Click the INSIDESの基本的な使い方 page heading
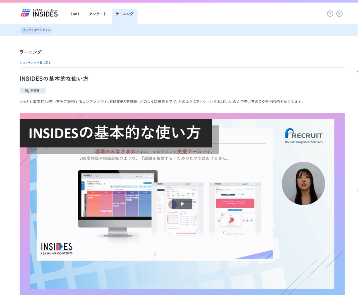Image resolution: width=358 pixels, height=297 pixels. tap(54, 79)
